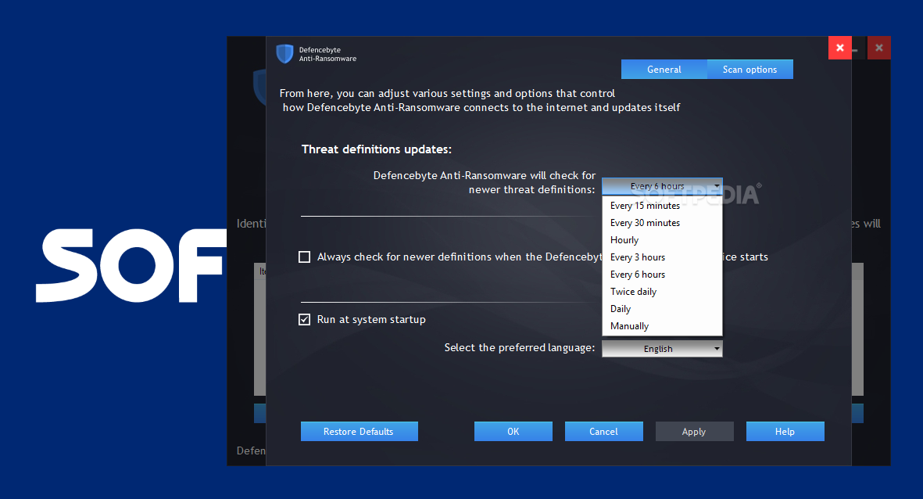This screenshot has height=499, width=923.
Task: Choose Every 15 minutes from the list
Action: [662, 206]
